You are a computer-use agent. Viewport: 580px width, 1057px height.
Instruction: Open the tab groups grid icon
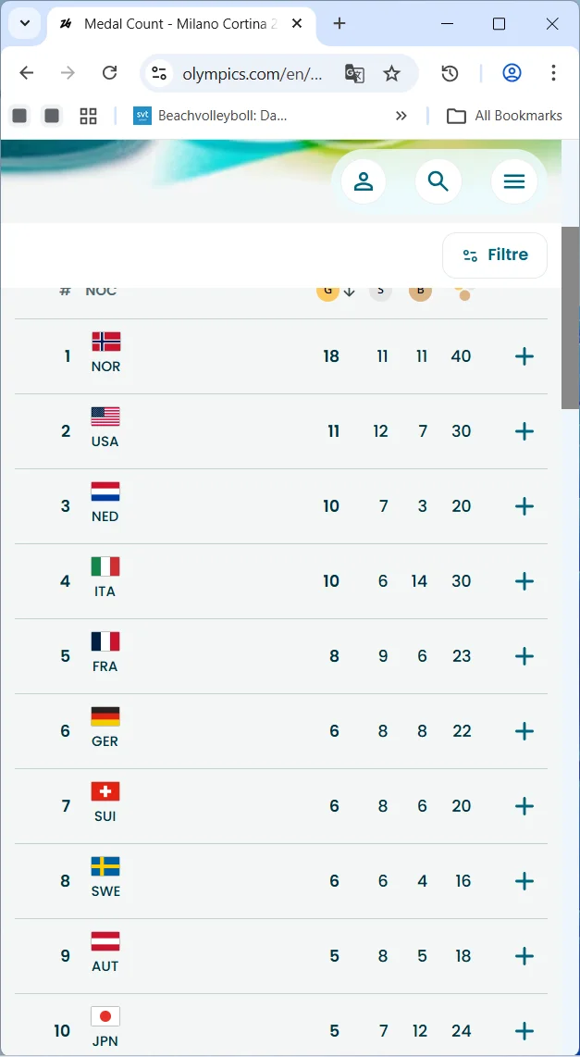[x=88, y=116]
